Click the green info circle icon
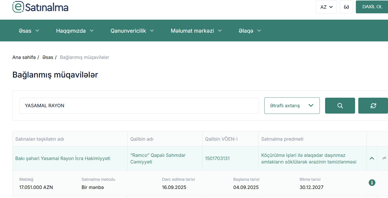The height and width of the screenshot is (198, 388). [372, 183]
